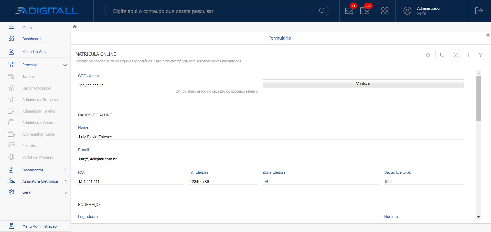Screen dimensions: 491x232
Task: Click the Menu Administração icon
Action: pyautogui.click(x=11, y=226)
